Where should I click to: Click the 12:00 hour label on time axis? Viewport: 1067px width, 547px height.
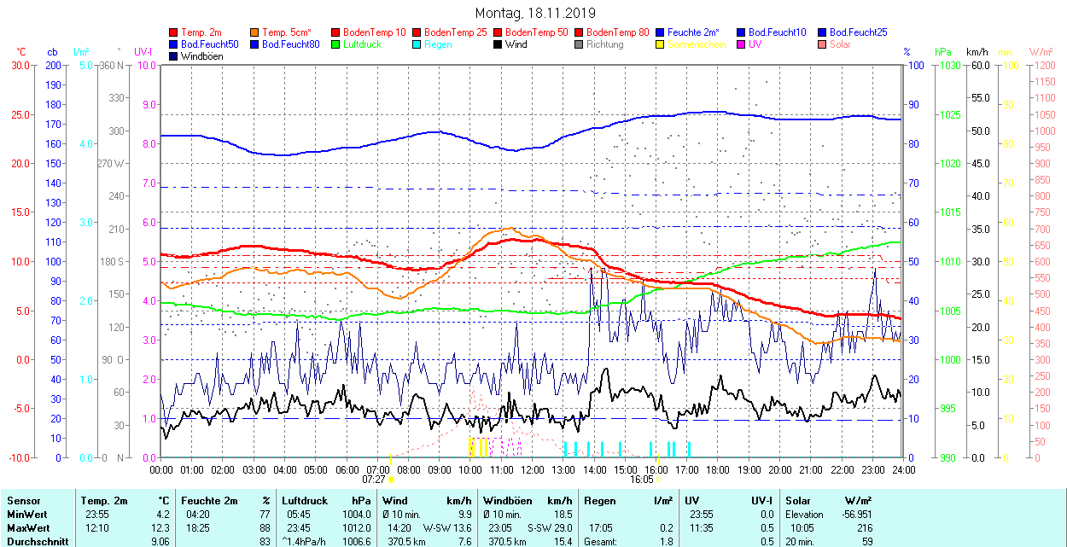coord(533,469)
